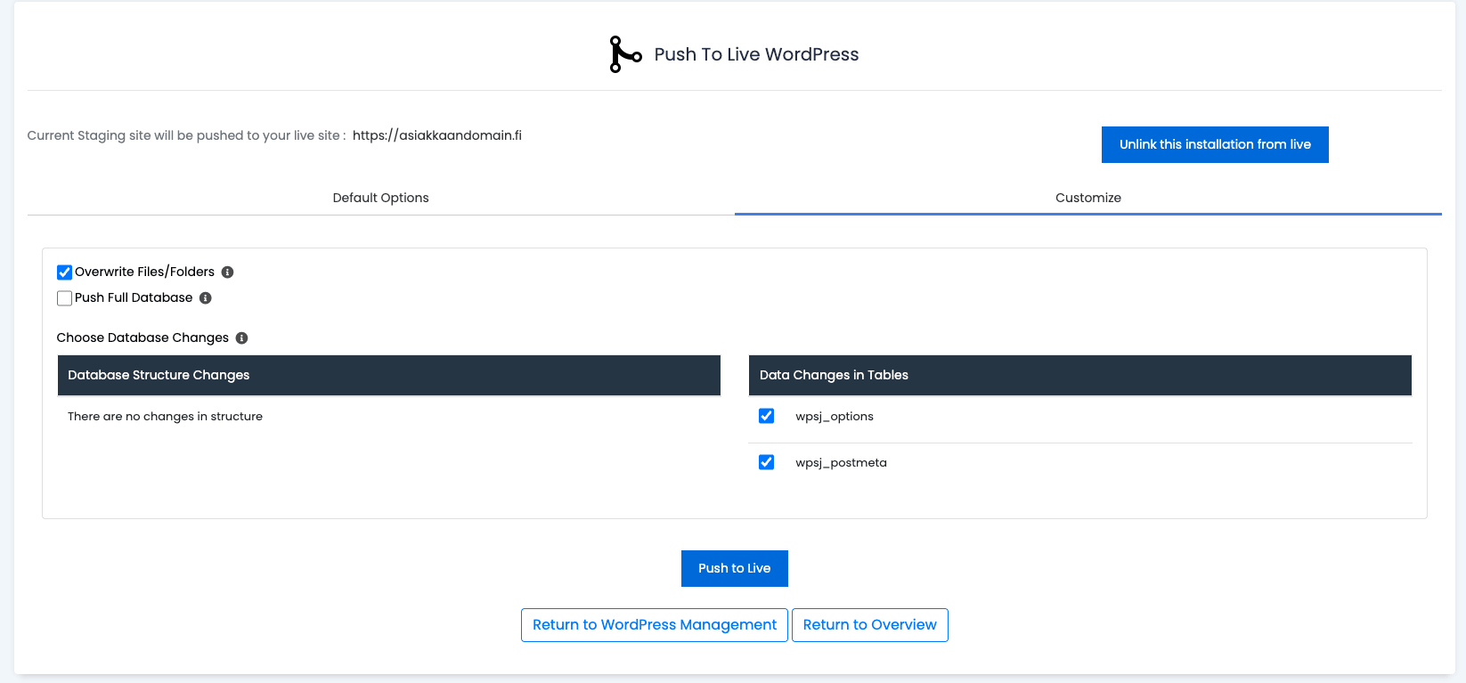Click the Data Changes in Tables header
Image resolution: width=1466 pixels, height=683 pixels.
click(x=1080, y=375)
